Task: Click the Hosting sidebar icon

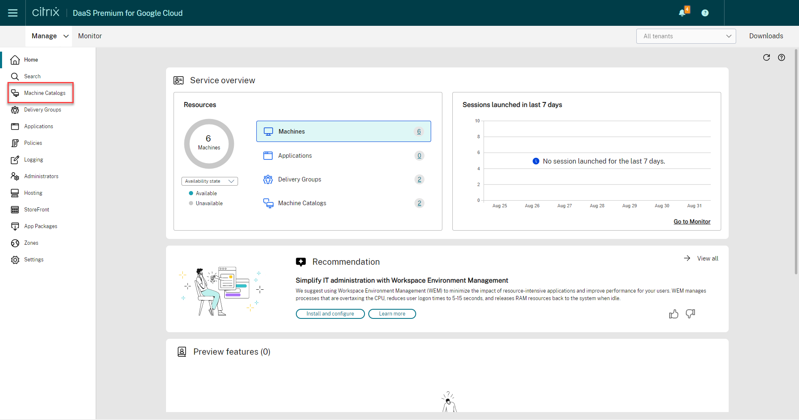Action: [x=15, y=193]
